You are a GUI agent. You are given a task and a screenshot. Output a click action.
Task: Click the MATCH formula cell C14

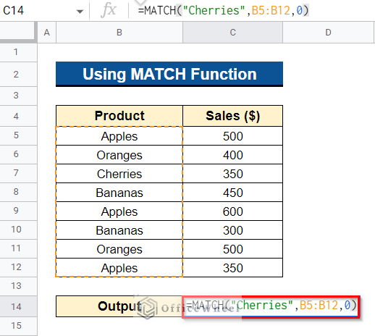pos(271,306)
